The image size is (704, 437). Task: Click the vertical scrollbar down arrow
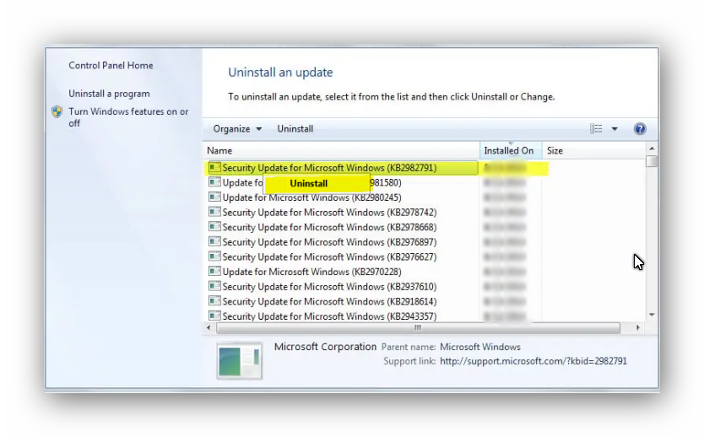[652, 315]
